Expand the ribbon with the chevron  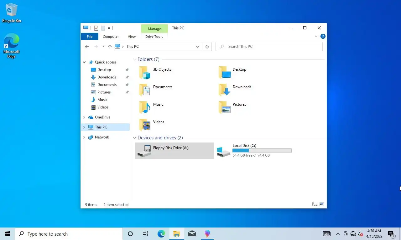point(316,36)
